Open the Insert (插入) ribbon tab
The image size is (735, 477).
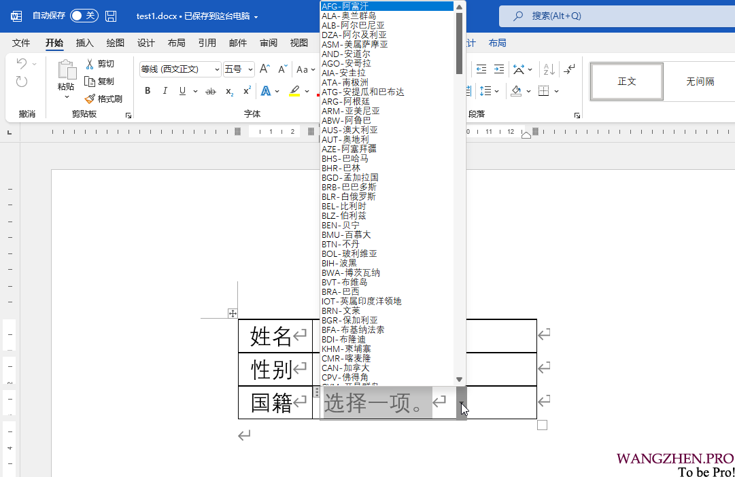pos(85,43)
